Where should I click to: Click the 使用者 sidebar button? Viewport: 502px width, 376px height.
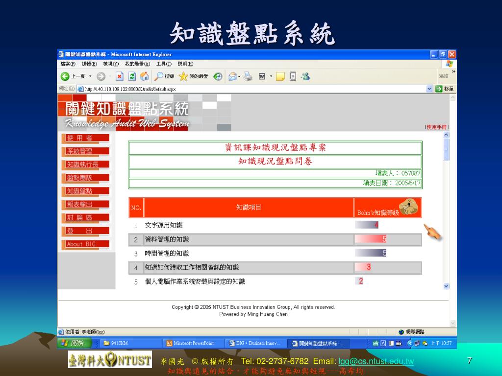coord(85,138)
